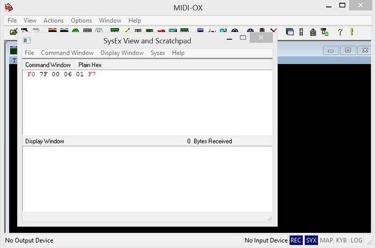Click the tile windows vertically toolbar icon

pos(301,31)
